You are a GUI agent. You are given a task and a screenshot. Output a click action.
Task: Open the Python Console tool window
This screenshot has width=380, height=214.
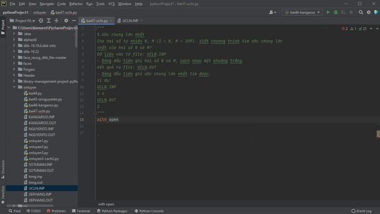pyautogui.click(x=149, y=211)
